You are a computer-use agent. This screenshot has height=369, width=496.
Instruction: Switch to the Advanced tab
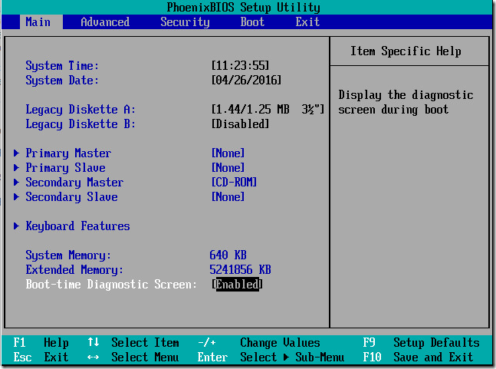tap(105, 21)
